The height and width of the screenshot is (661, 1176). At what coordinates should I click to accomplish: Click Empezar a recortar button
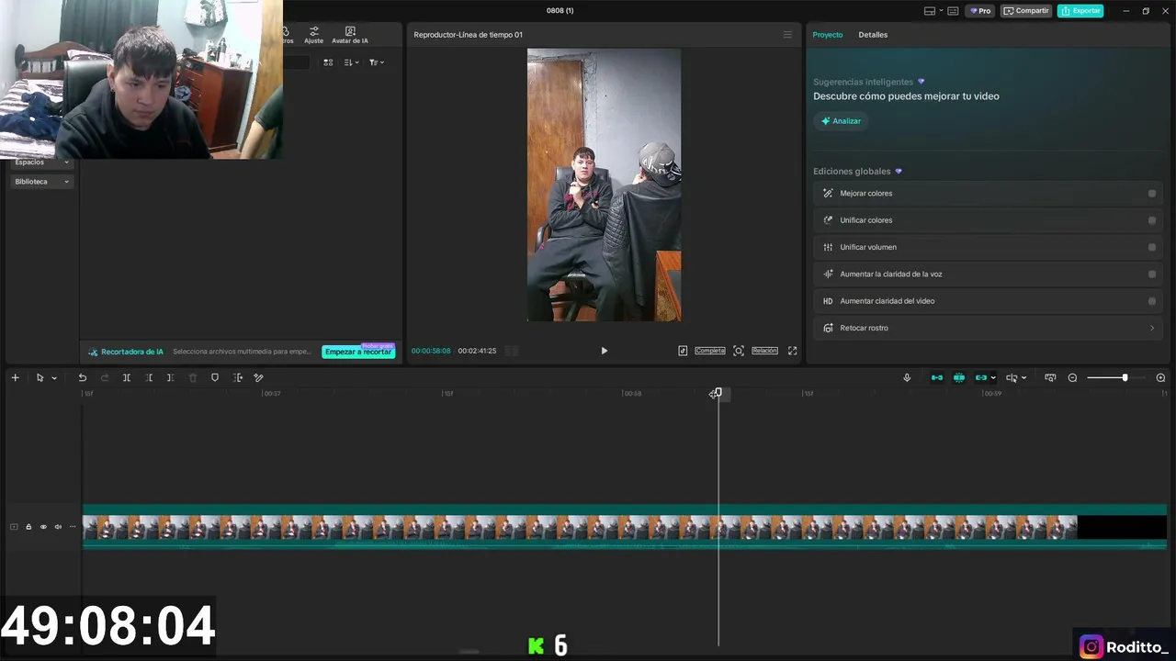point(358,352)
